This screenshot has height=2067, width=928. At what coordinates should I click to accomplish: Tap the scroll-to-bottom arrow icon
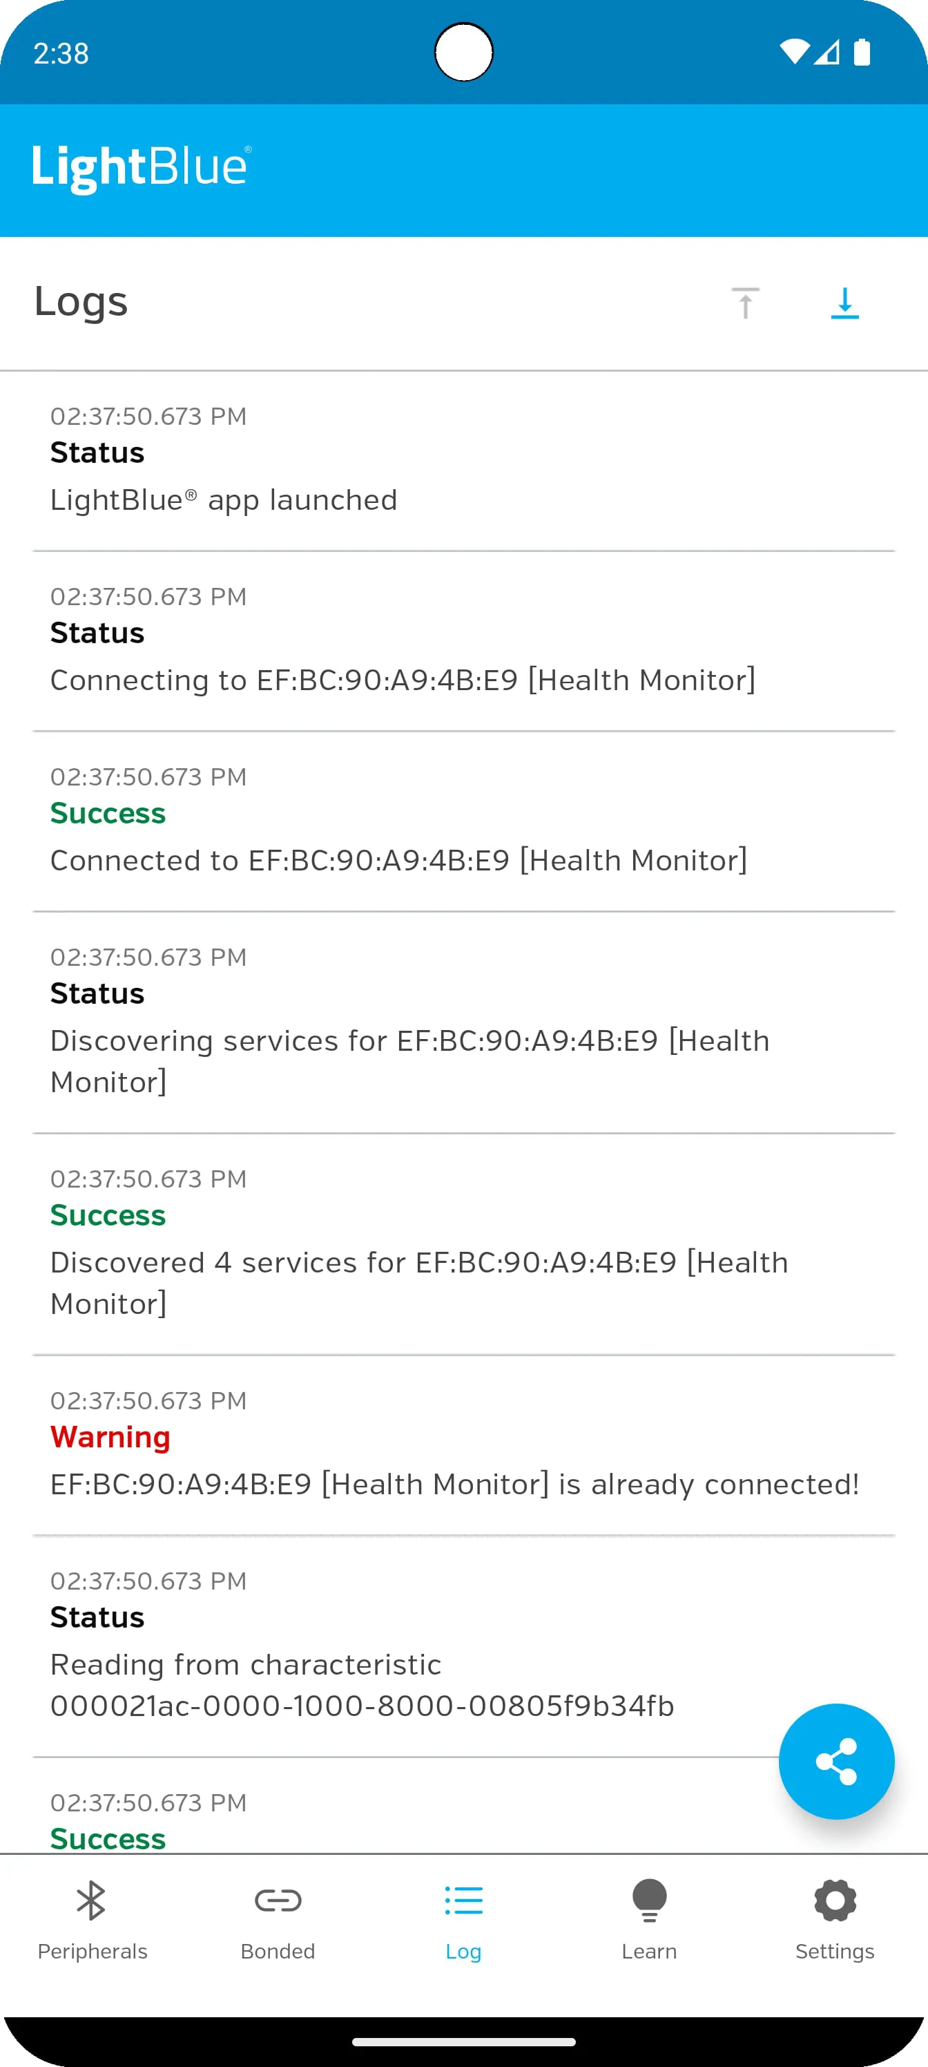pos(844,303)
